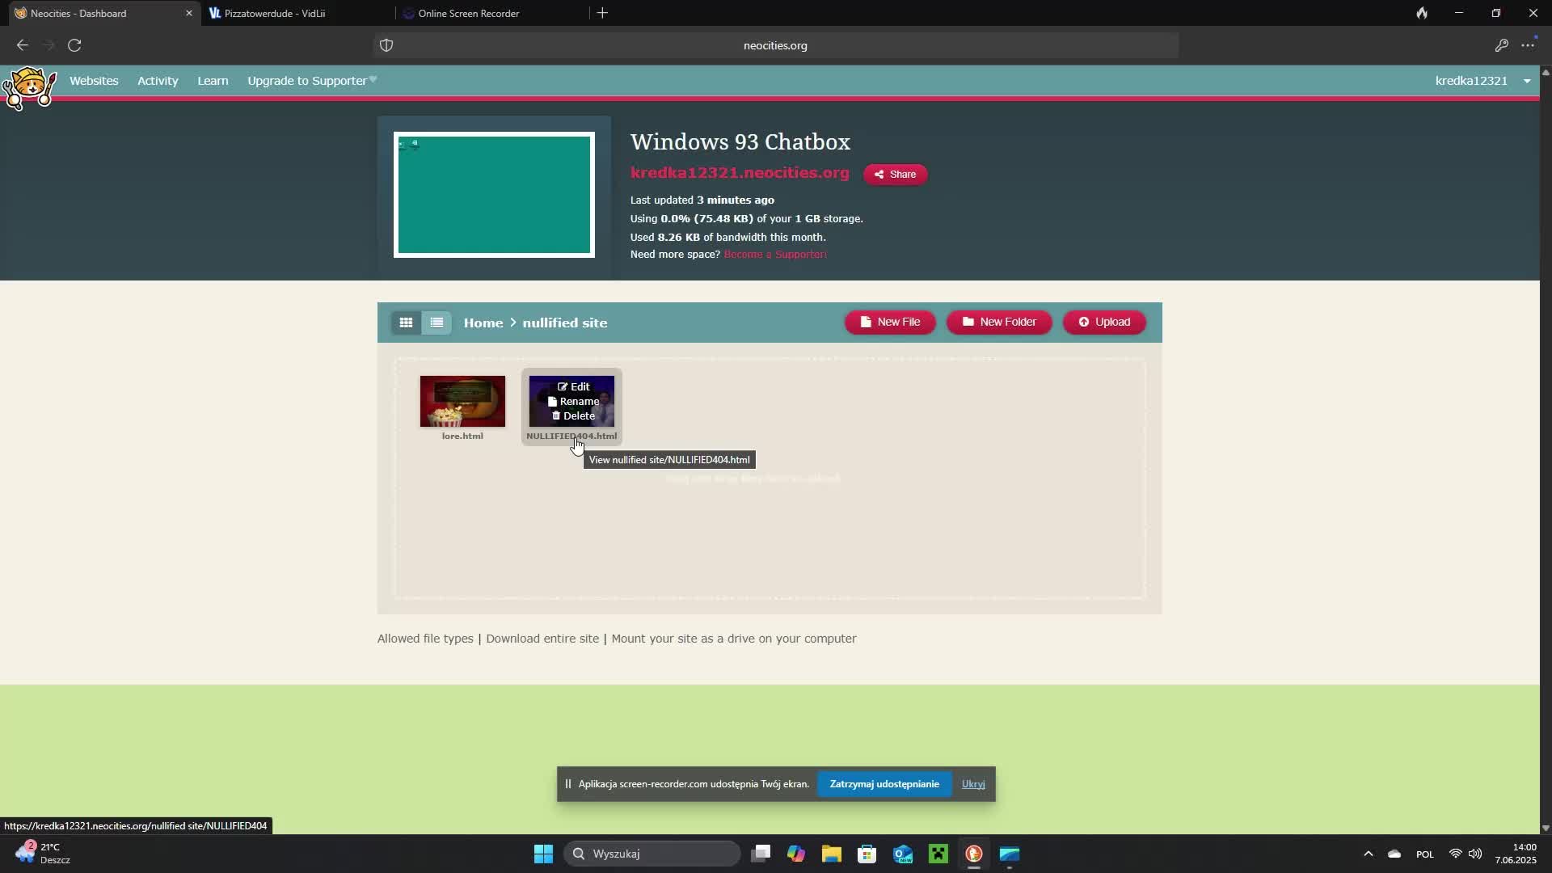Image resolution: width=1552 pixels, height=873 pixels.
Task: Open the weather widget 21°C Deszcz
Action: 43,854
